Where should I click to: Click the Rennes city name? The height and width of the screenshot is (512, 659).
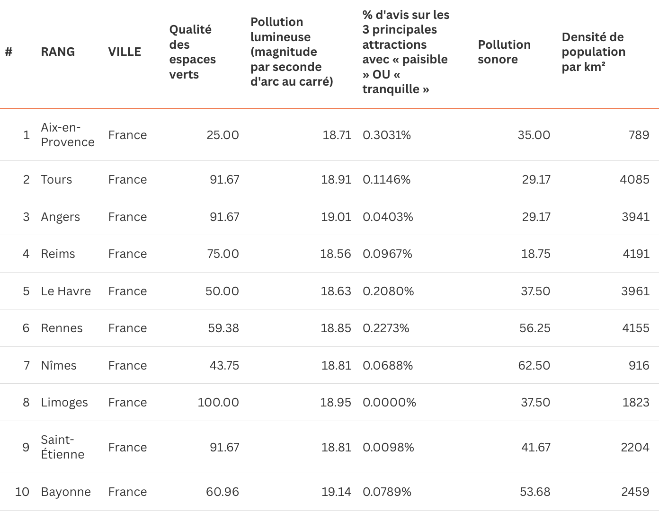click(x=62, y=328)
